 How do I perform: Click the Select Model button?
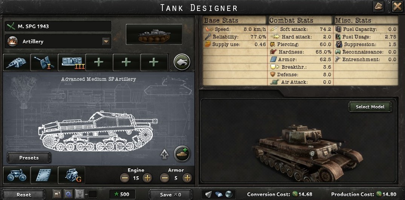point(370,107)
